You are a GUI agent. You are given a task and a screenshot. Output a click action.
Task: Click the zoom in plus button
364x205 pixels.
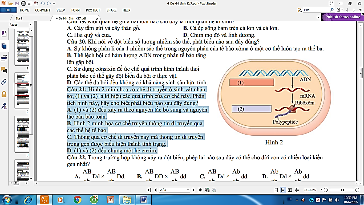pyautogui.click(x=357, y=190)
